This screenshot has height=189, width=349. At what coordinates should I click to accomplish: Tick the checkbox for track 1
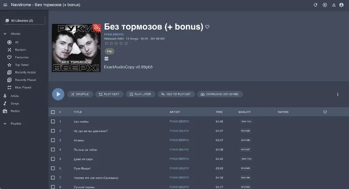point(53,121)
